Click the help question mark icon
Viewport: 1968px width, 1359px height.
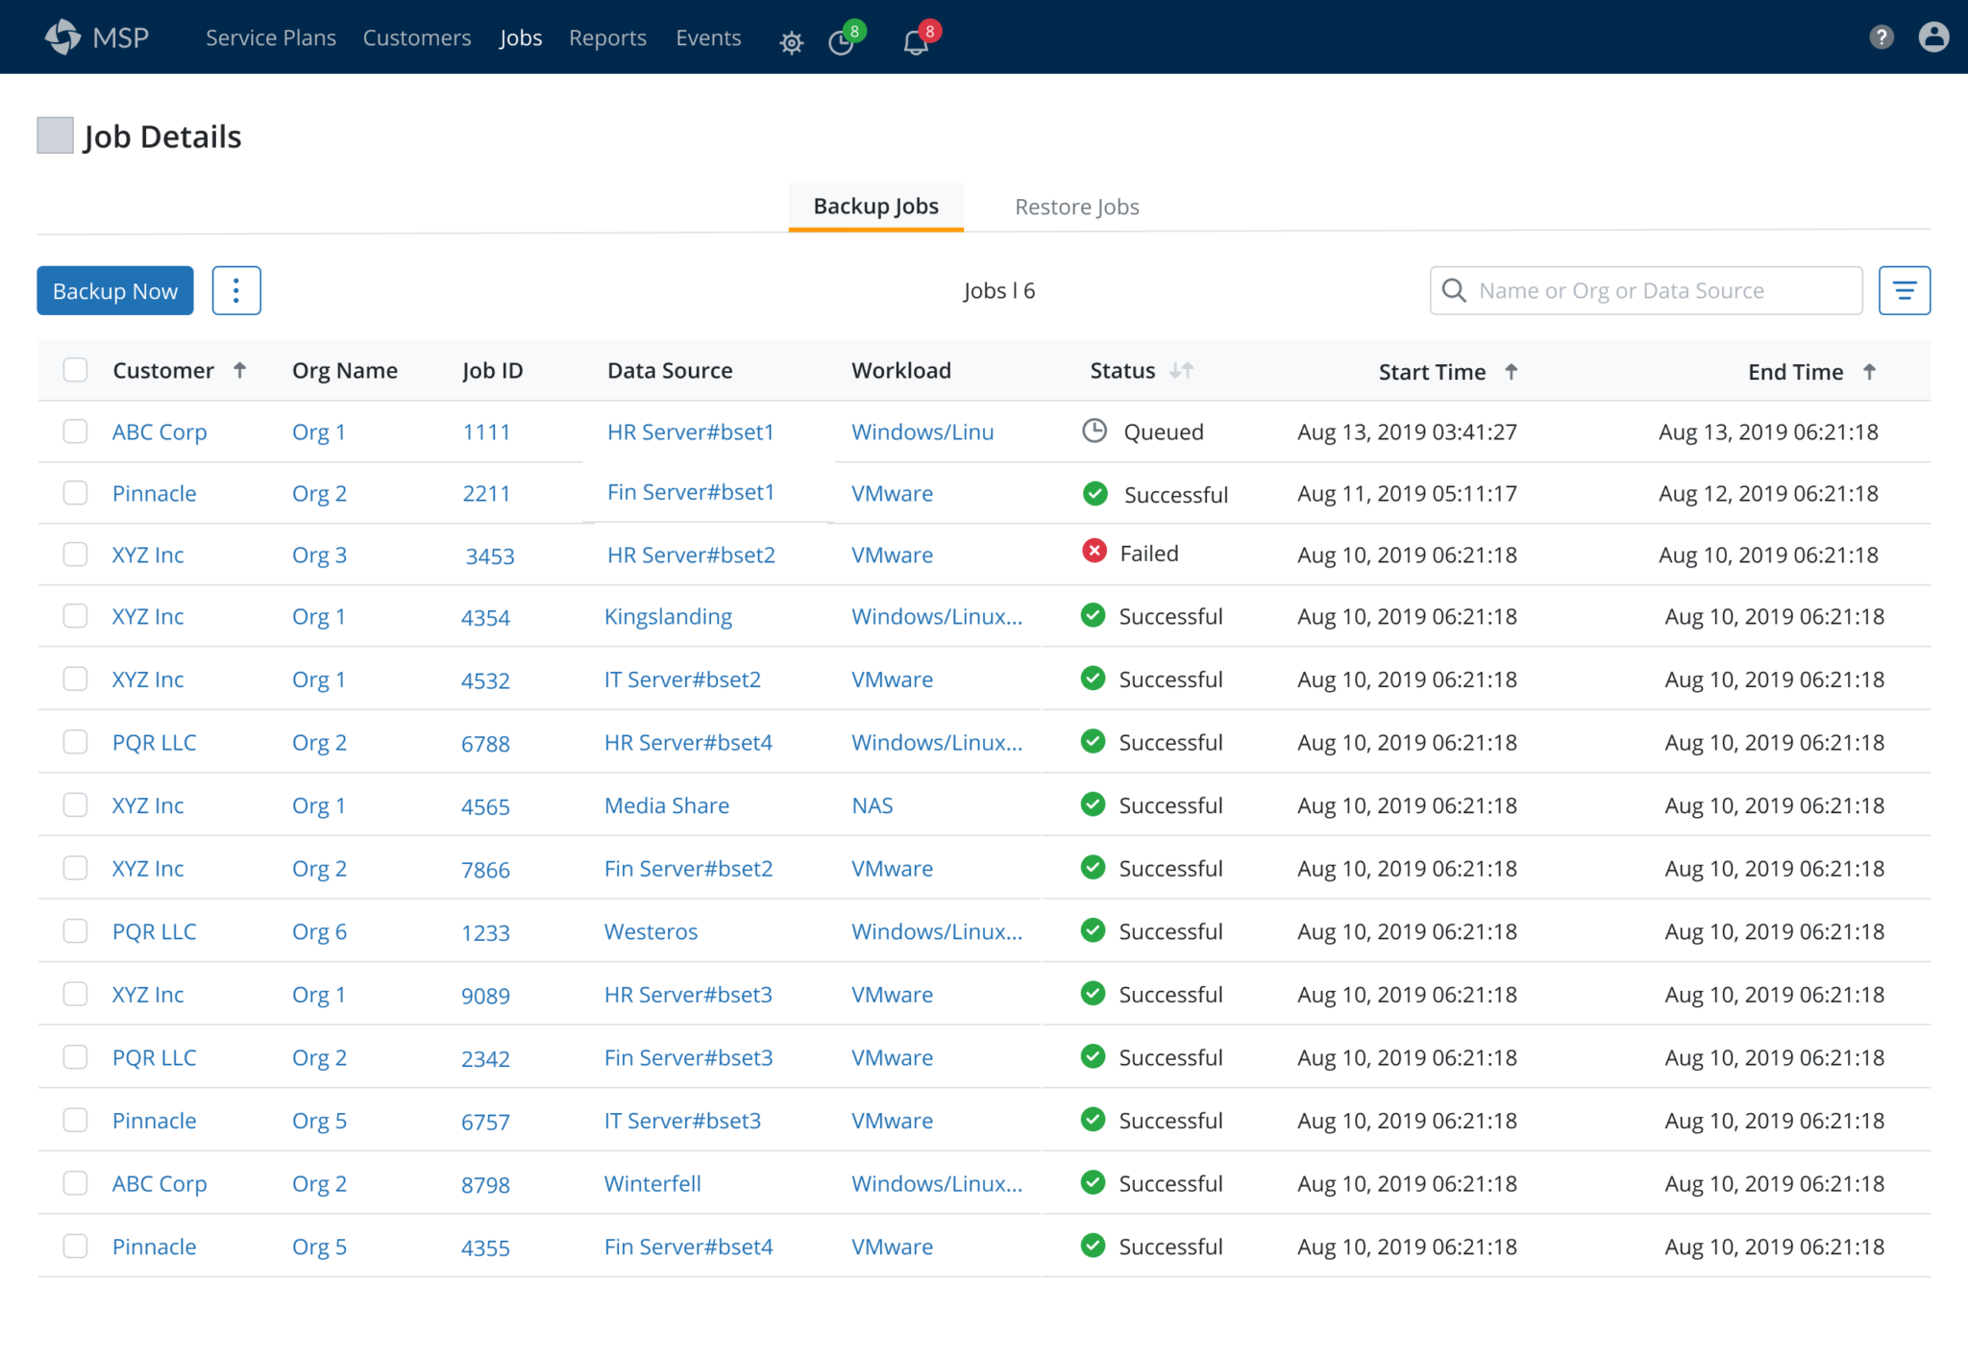point(1881,37)
